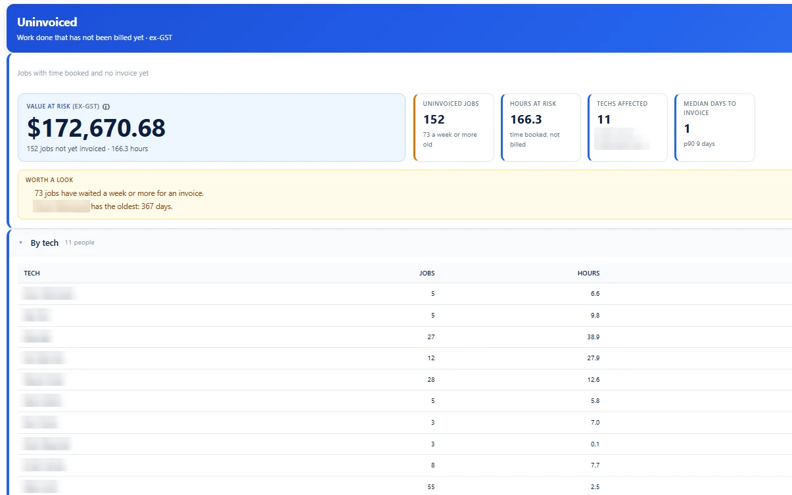This screenshot has height=495, width=792.
Task: Click the 12.6 hours cell
Action: point(593,379)
